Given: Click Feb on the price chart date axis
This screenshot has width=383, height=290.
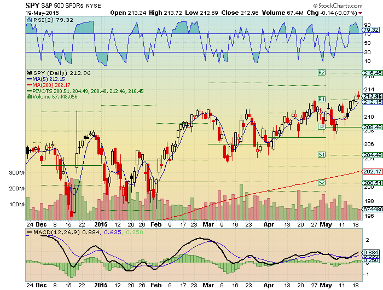Looking at the screenshot, I should coord(156,224).
